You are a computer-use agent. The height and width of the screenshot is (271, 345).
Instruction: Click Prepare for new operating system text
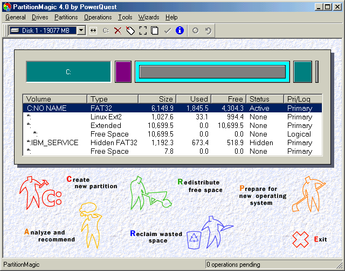(x=263, y=195)
